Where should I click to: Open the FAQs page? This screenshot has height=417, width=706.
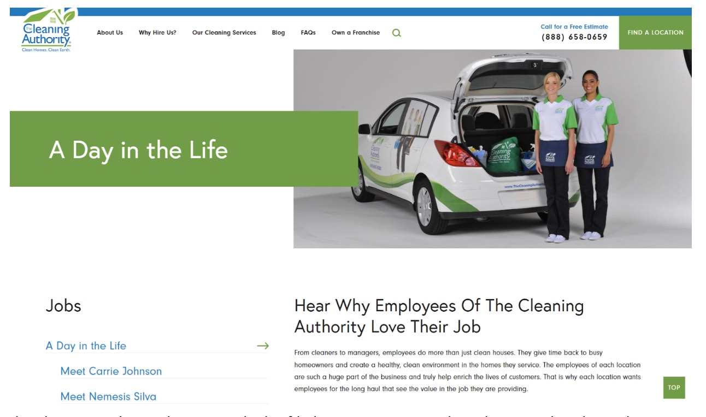(308, 33)
